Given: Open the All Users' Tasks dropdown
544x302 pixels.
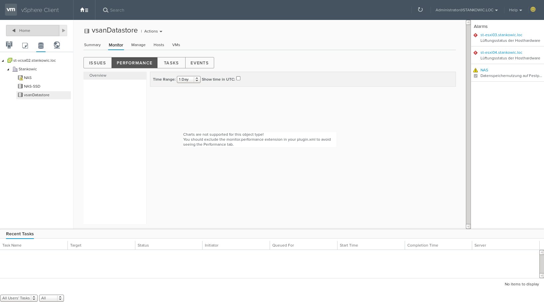Looking at the screenshot, I should (x=19, y=298).
